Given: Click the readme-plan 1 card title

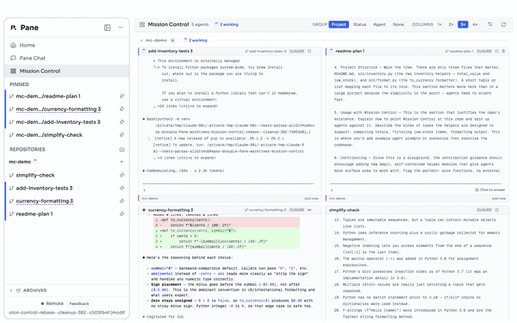Looking at the screenshot, I should coord(350,51).
